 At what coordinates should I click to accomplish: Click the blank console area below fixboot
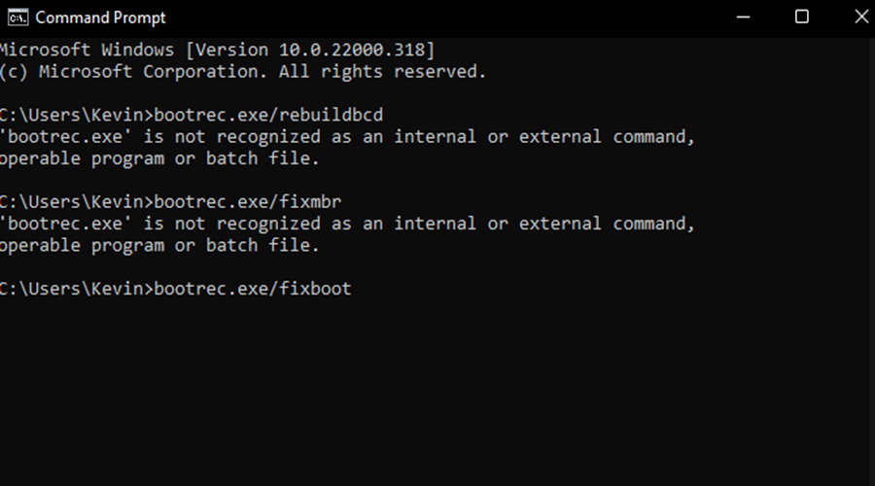(x=436, y=391)
